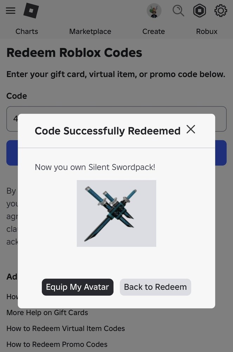
Task: Open How to Redeem Virtual Item Codes
Action: [x=65, y=328]
